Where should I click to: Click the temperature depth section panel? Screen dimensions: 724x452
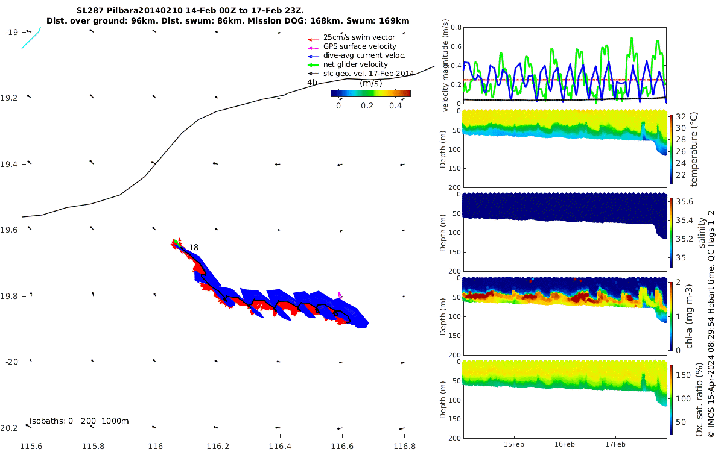coord(564,148)
